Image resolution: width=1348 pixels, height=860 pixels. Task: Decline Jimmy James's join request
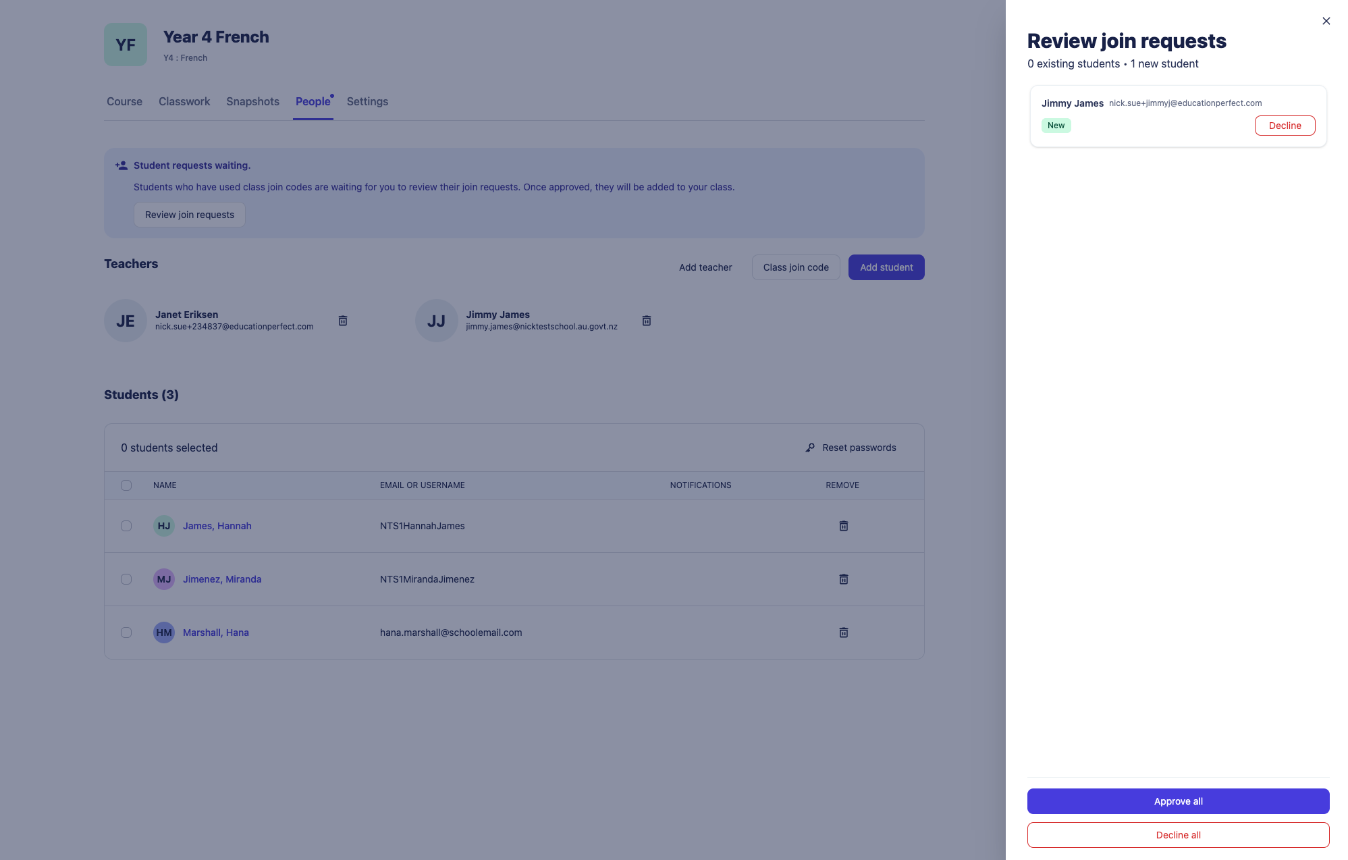pos(1285,126)
